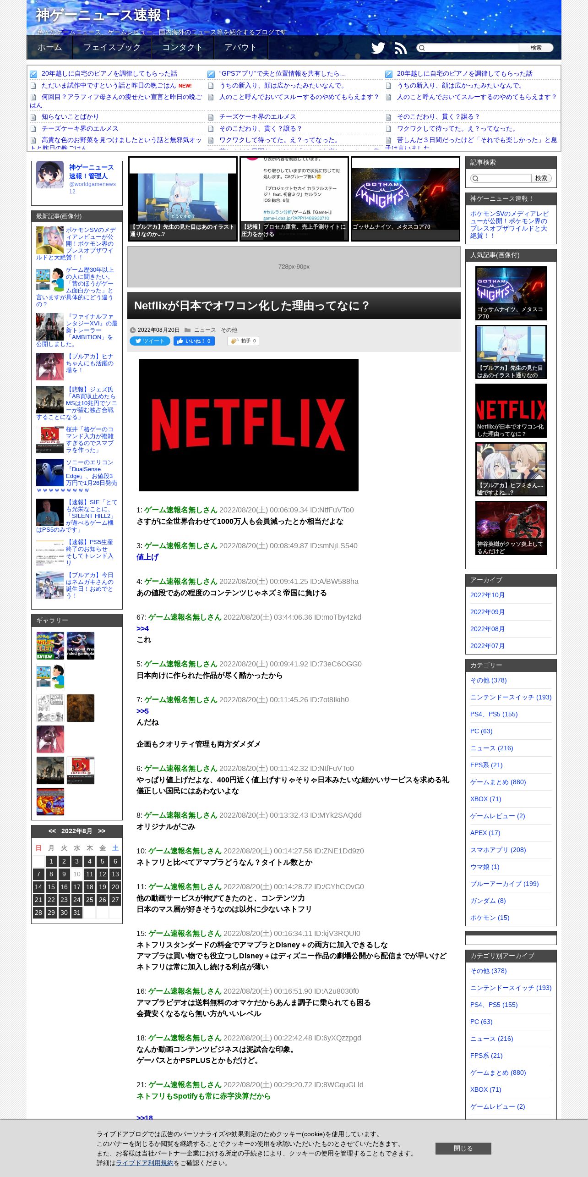
Task: Click the 値上げ comment link
Action: [147, 557]
